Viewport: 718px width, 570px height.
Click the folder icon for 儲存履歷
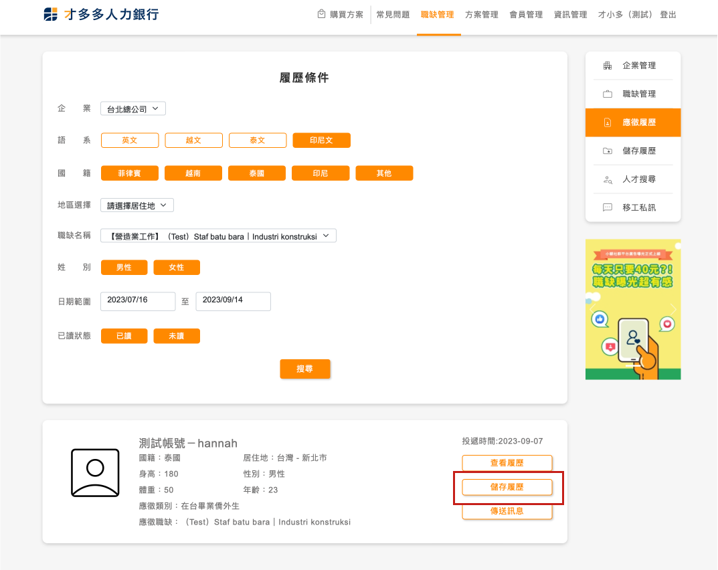click(608, 151)
